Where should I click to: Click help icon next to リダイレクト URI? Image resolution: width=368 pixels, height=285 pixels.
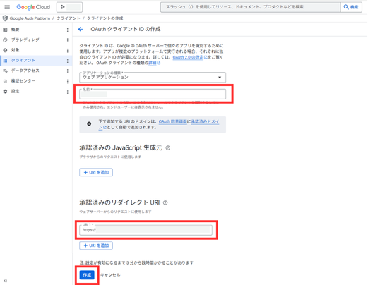[165, 202]
